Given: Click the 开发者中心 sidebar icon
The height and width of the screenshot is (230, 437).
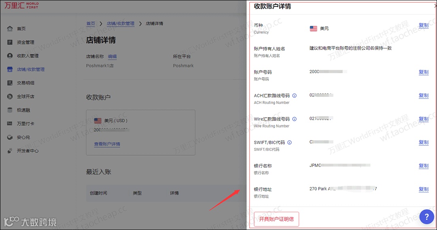Looking at the screenshot, I should pos(10,151).
